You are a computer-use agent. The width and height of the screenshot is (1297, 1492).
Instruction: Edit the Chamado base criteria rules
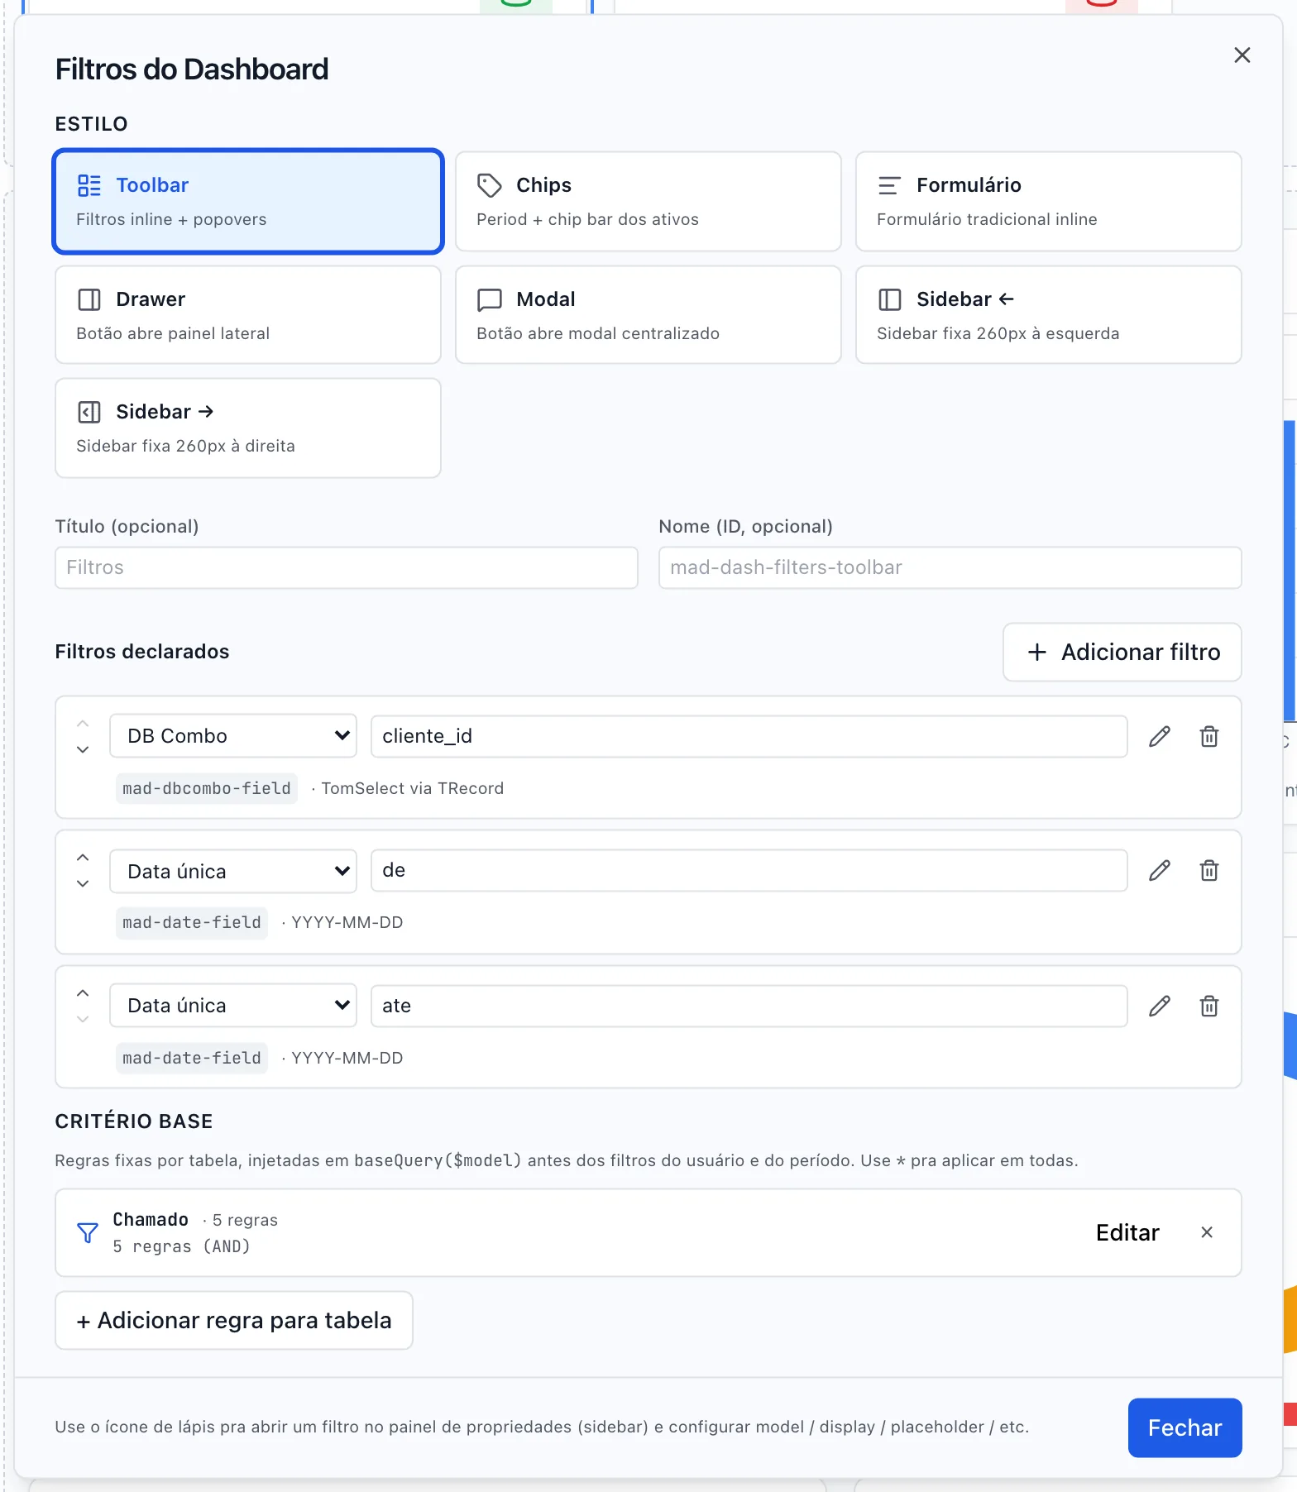click(x=1127, y=1232)
